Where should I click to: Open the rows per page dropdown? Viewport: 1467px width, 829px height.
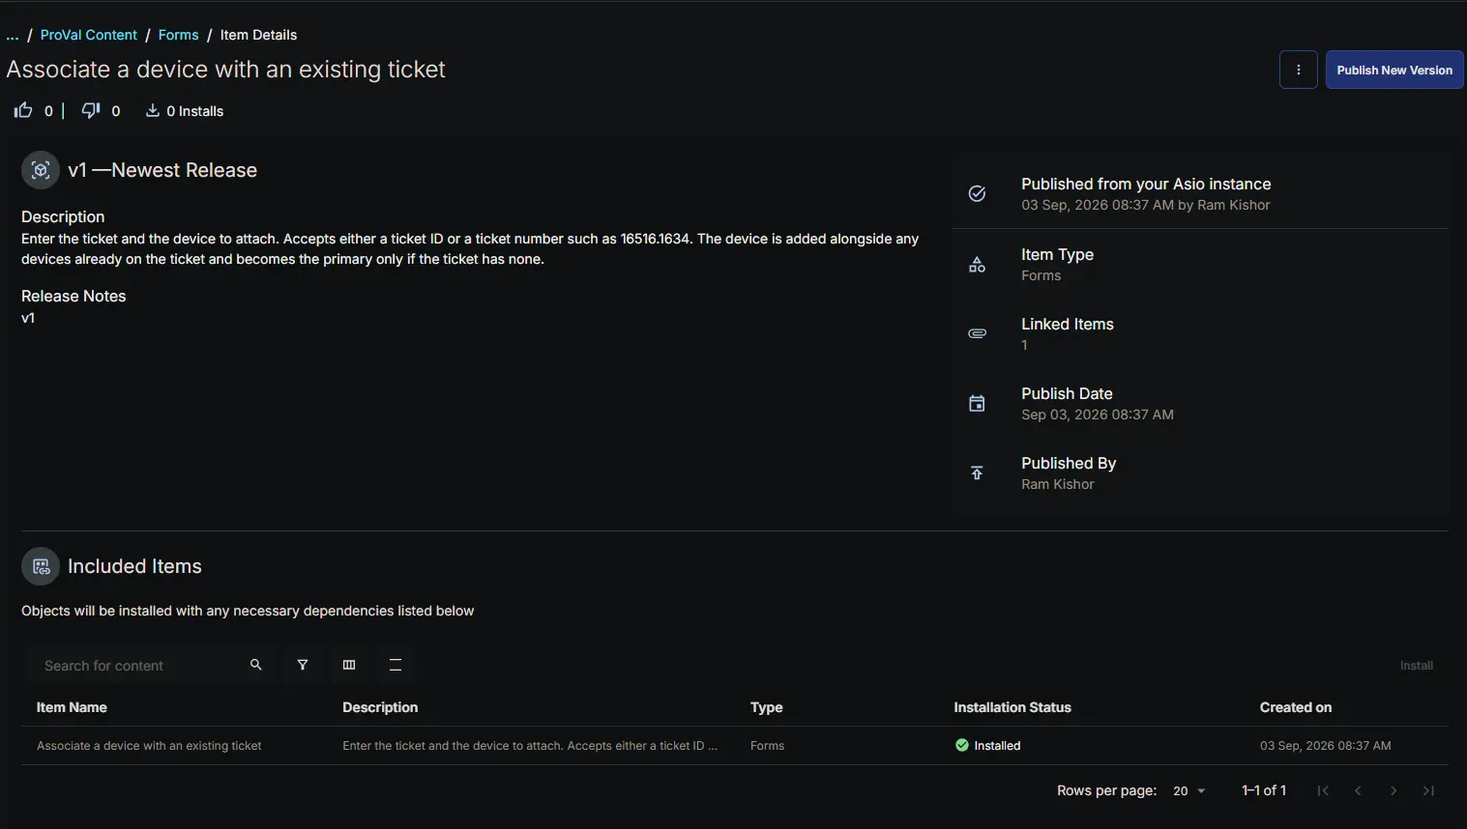click(1189, 790)
